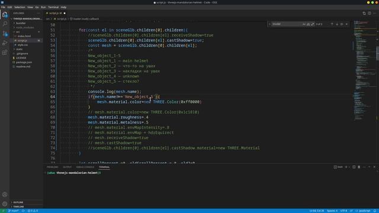Split the terminal panel
Viewport: 379px width, 213px height.
[354, 167]
